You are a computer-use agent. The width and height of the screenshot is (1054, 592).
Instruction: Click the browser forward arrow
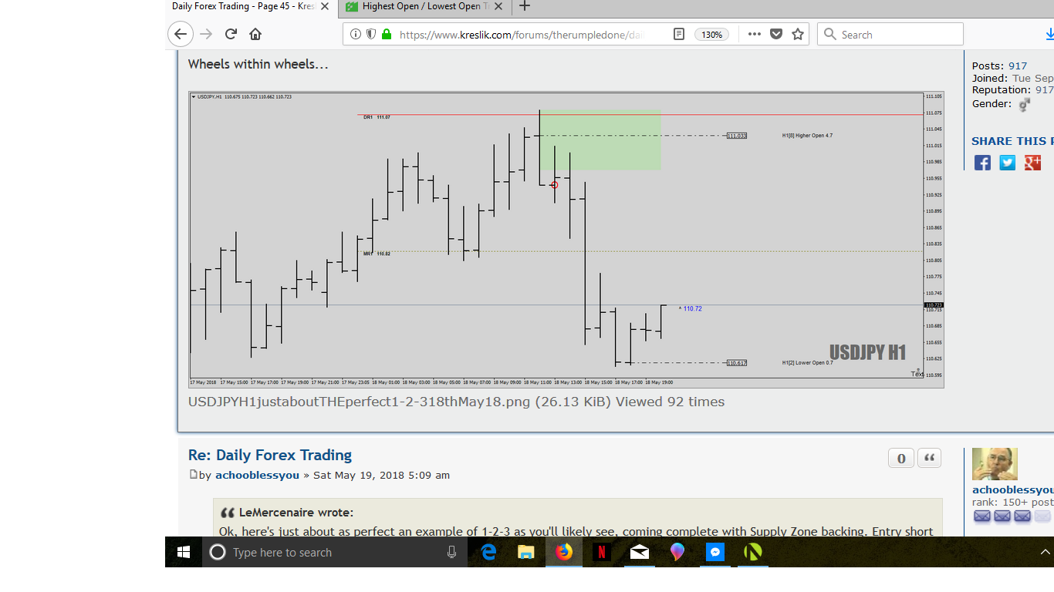[205, 34]
